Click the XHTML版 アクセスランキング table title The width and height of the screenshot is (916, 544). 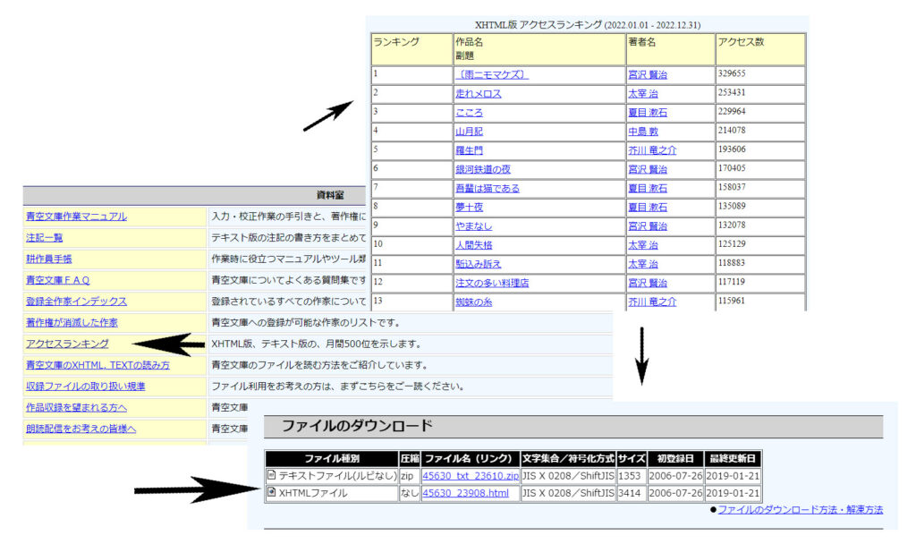coord(587,24)
